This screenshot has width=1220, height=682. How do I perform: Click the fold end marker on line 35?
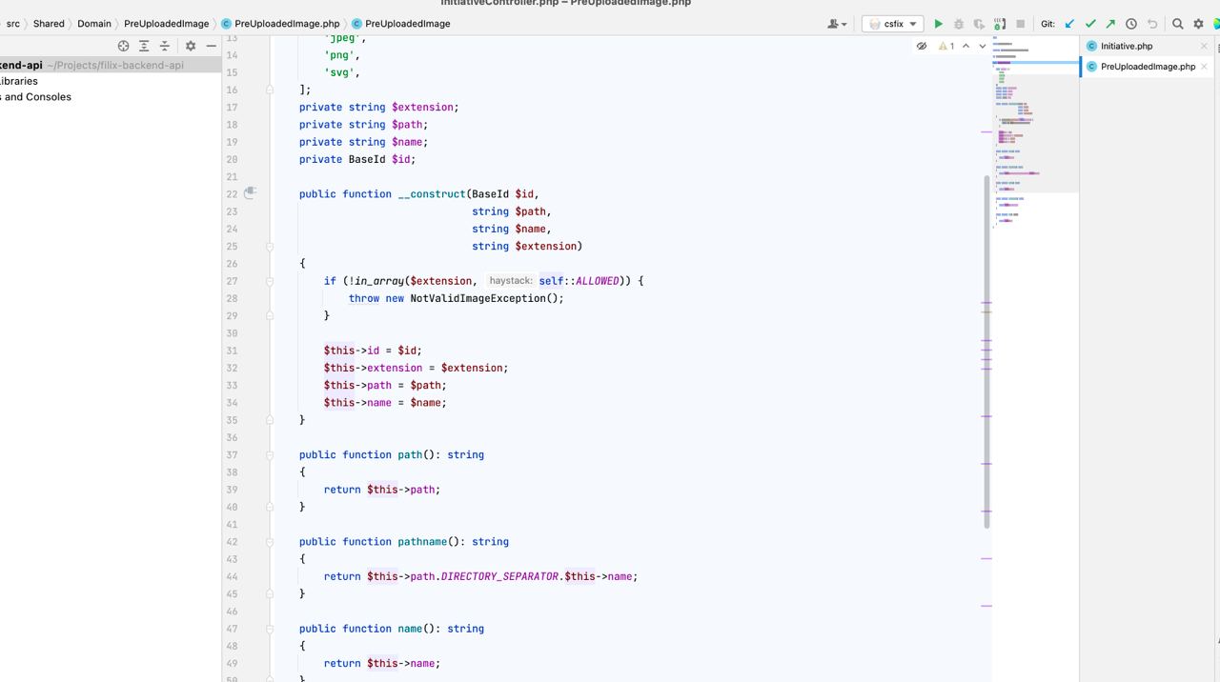270,420
